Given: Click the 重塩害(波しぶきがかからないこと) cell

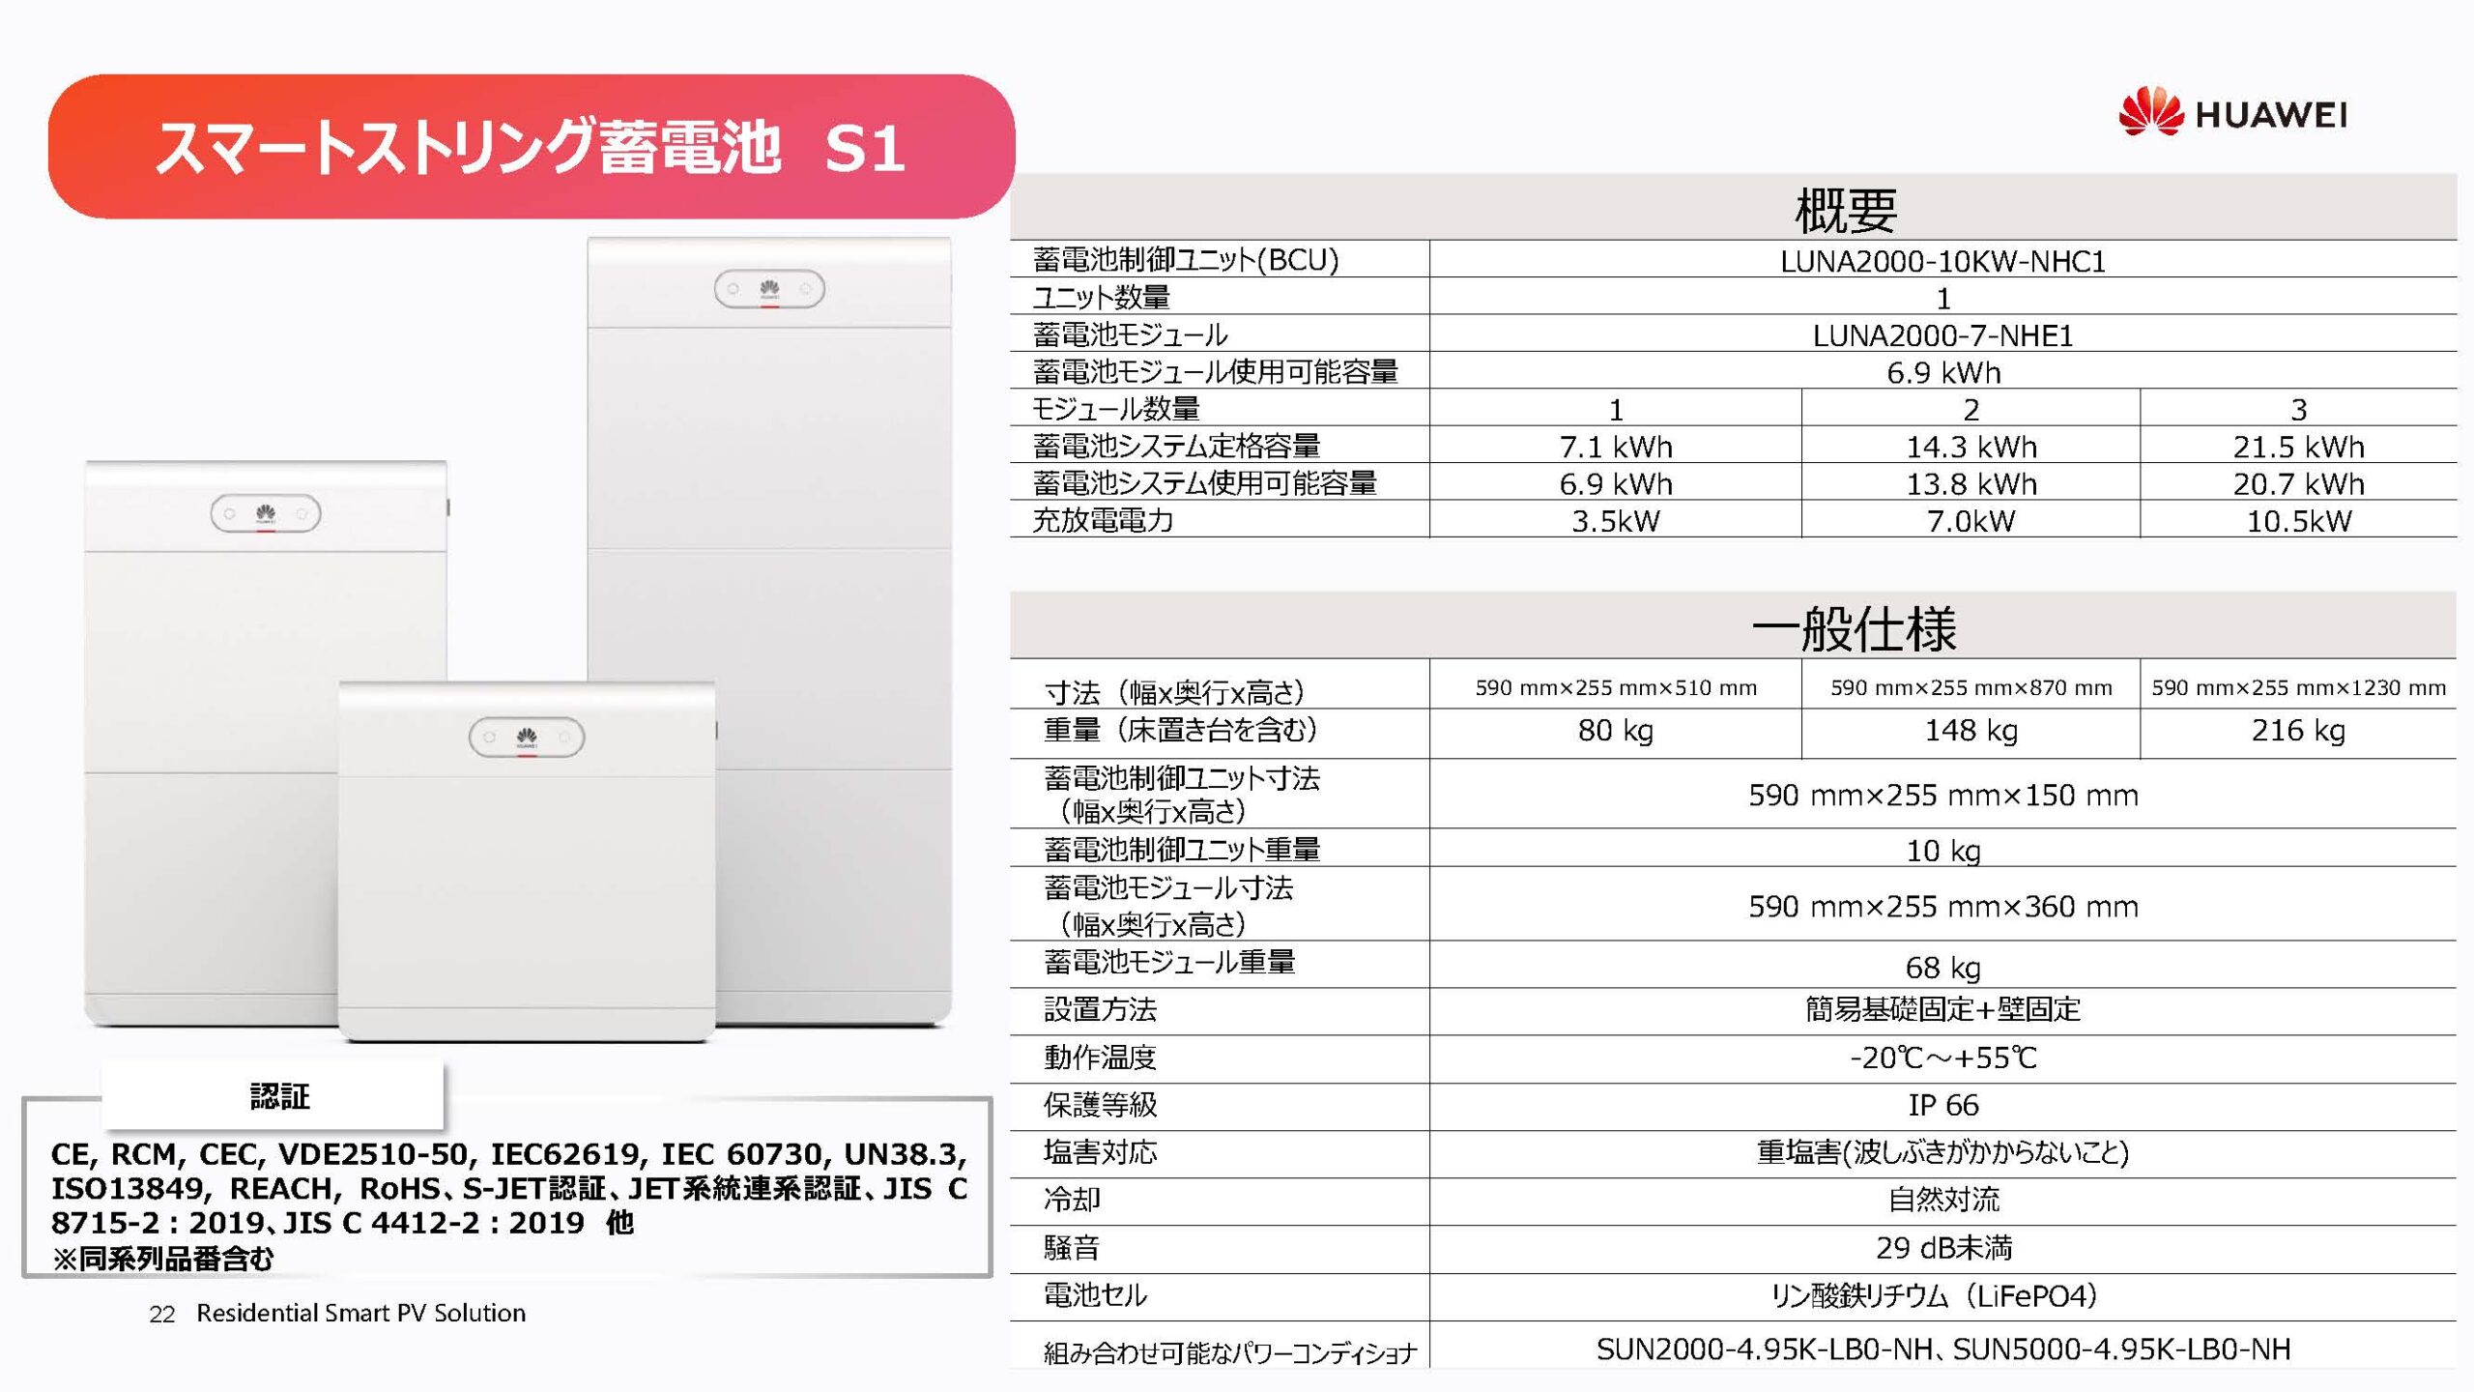Looking at the screenshot, I should (x=1942, y=1152).
